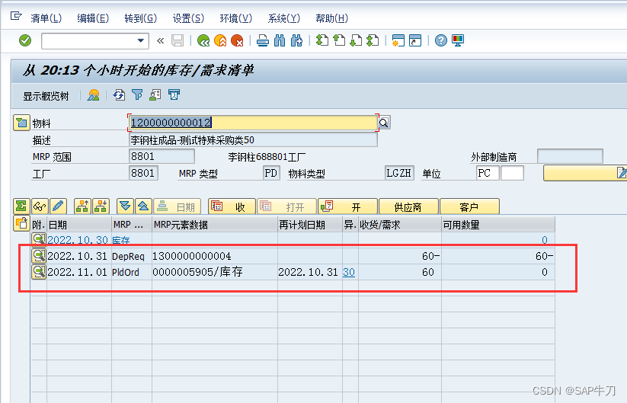Viewport: 627px width, 403px height.
Task: Expand all with the down-arrow triangle icon
Action: 125,206
